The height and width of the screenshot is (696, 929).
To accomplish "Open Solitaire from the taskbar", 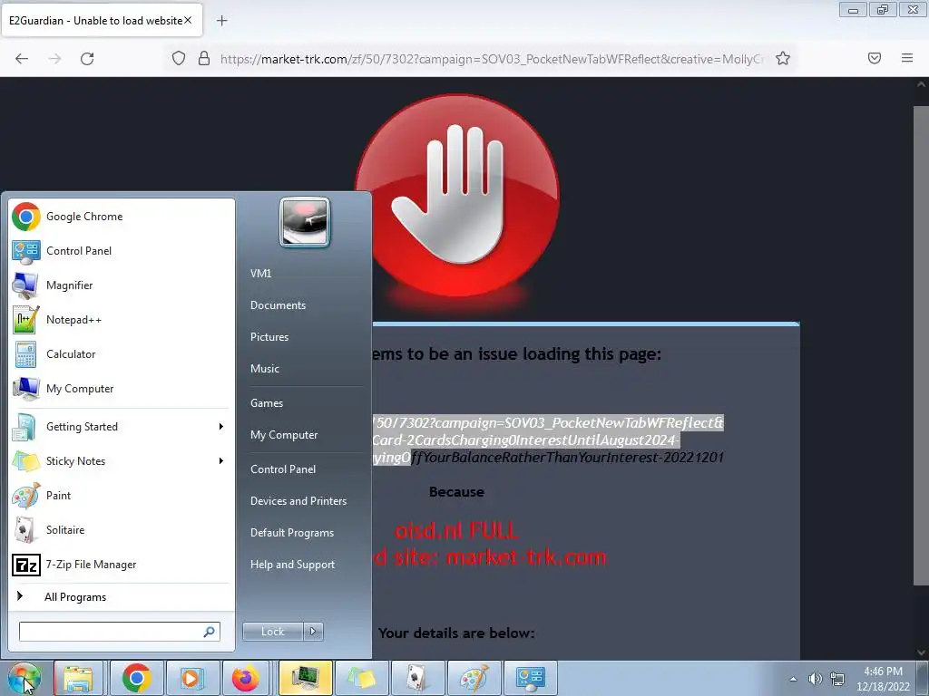I will point(417,678).
